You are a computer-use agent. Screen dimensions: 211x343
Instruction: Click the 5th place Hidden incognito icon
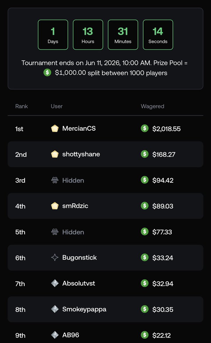pos(55,232)
